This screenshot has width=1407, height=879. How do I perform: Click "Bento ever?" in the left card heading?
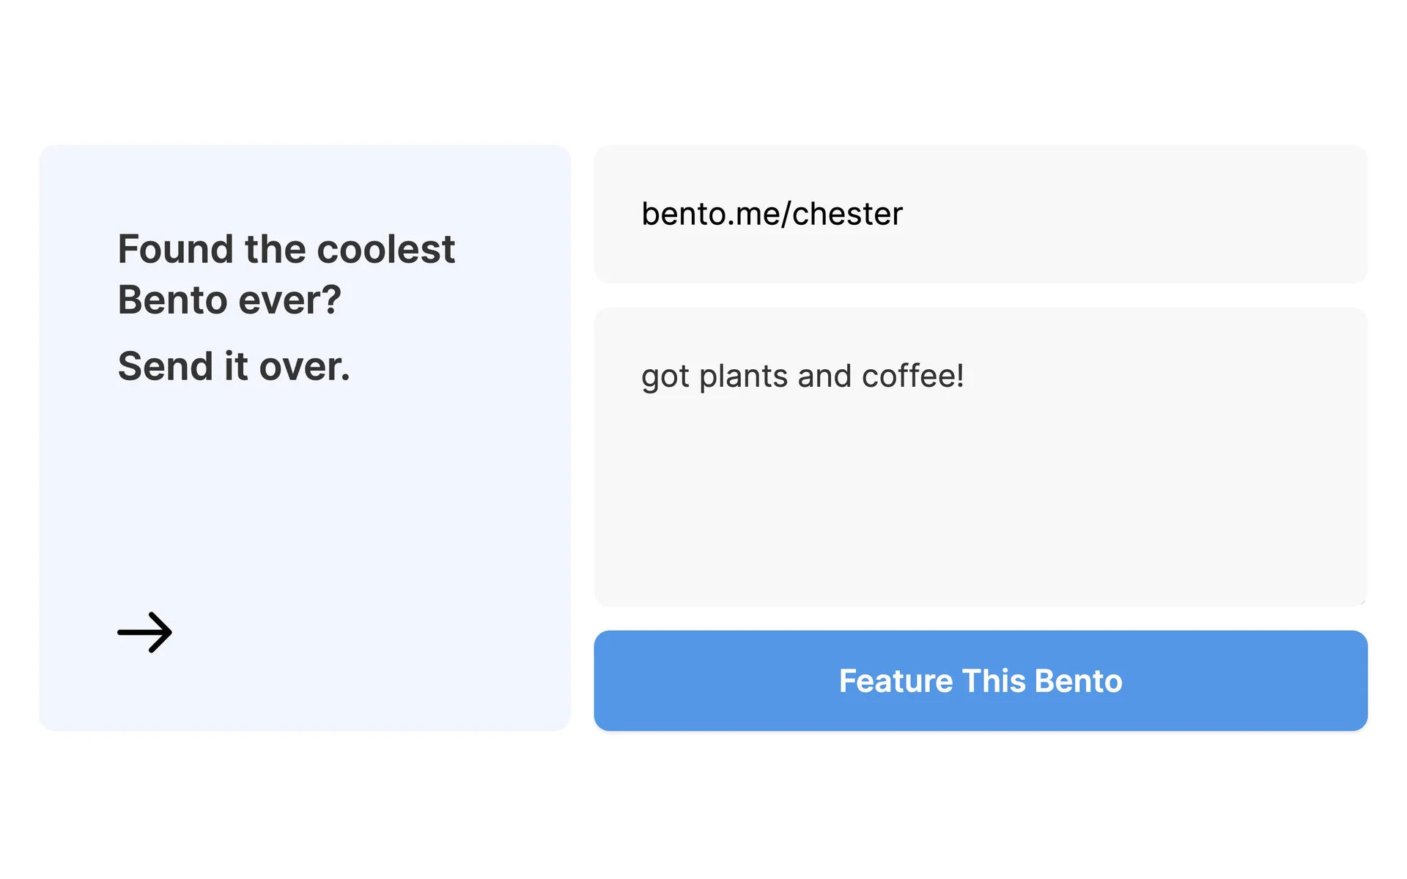(229, 300)
